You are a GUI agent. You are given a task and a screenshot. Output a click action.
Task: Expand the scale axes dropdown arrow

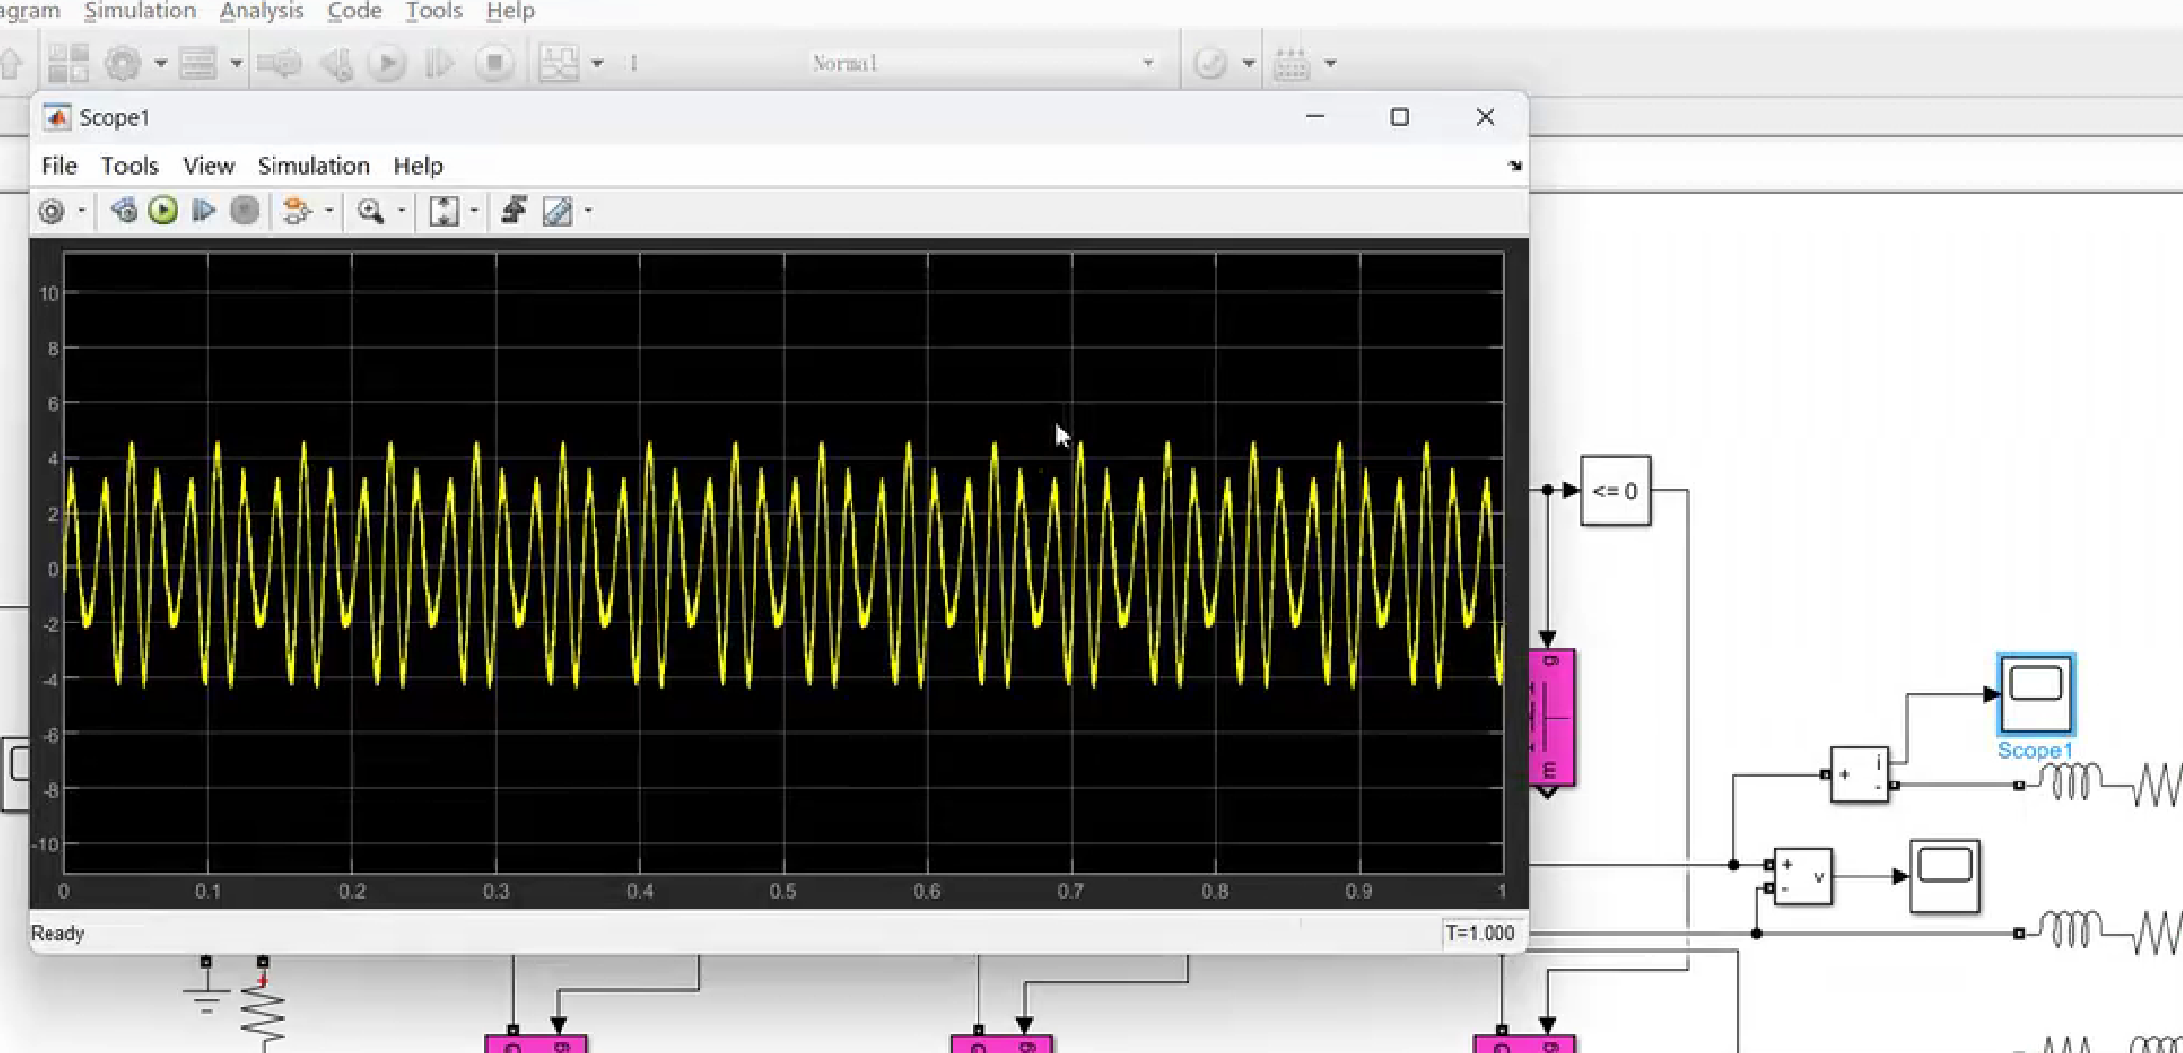474,210
